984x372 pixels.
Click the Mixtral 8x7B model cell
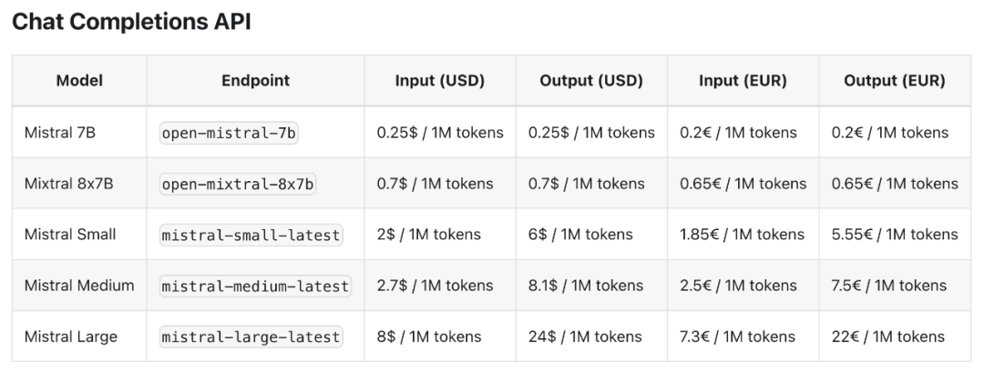pos(69,184)
